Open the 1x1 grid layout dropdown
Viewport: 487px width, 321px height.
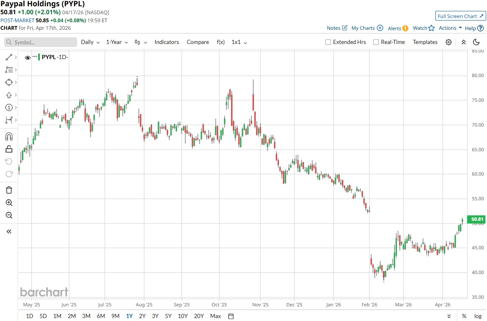239,42
